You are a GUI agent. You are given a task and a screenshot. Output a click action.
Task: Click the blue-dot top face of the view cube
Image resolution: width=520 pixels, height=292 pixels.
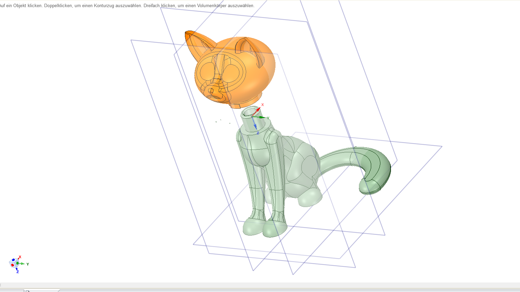tap(14, 260)
